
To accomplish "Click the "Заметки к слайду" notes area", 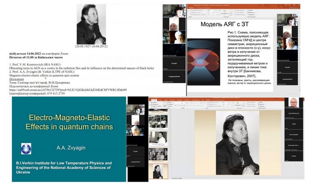I will pyautogui.click(x=177, y=178).
